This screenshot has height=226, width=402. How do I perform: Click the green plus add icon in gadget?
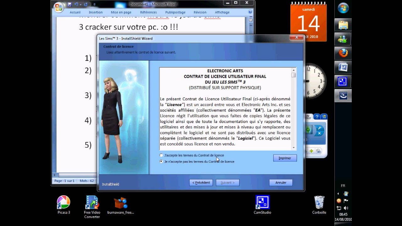[x=312, y=151]
